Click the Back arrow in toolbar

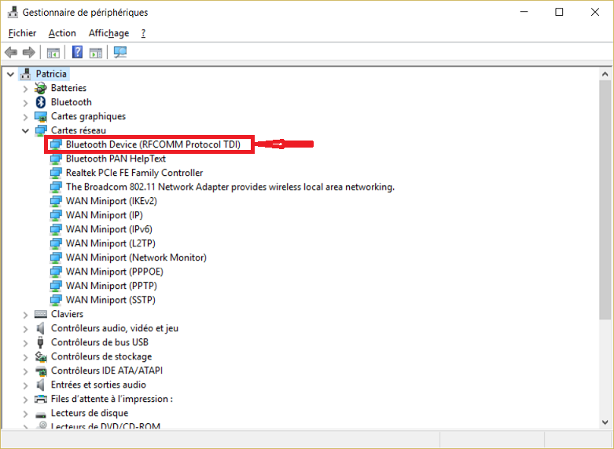click(11, 53)
